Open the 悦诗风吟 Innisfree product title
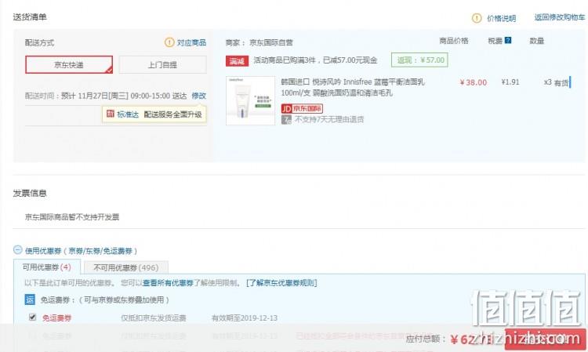 click(x=353, y=87)
